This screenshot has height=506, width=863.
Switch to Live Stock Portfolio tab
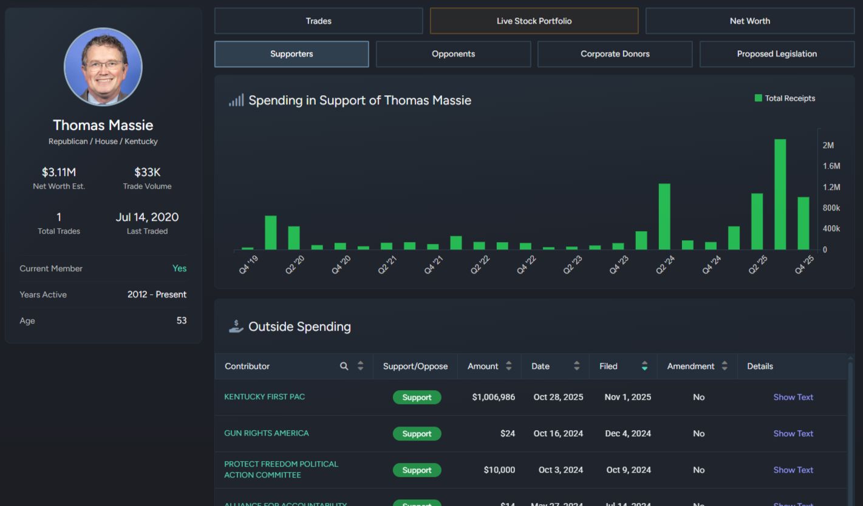(534, 21)
